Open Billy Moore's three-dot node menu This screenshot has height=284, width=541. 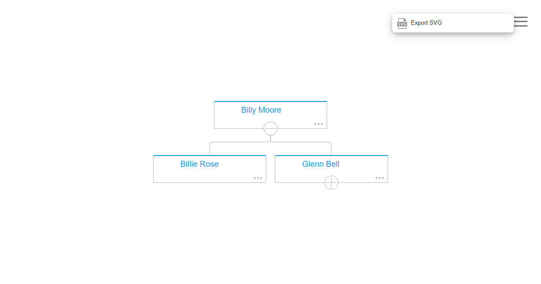click(x=319, y=124)
